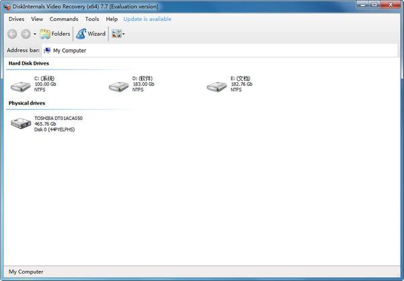Minimize the Video Recovery window

click(x=364, y=5)
